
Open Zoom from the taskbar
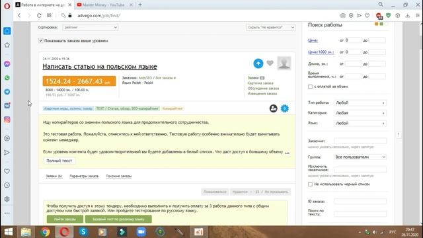pyautogui.click(x=141, y=232)
